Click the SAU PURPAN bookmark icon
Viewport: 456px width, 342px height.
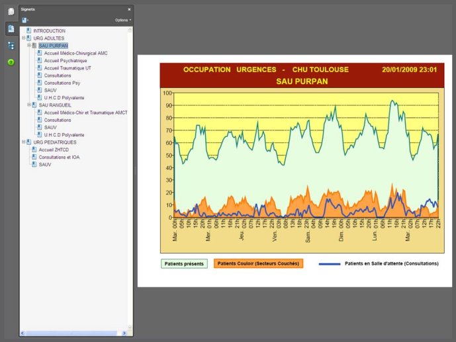point(34,46)
